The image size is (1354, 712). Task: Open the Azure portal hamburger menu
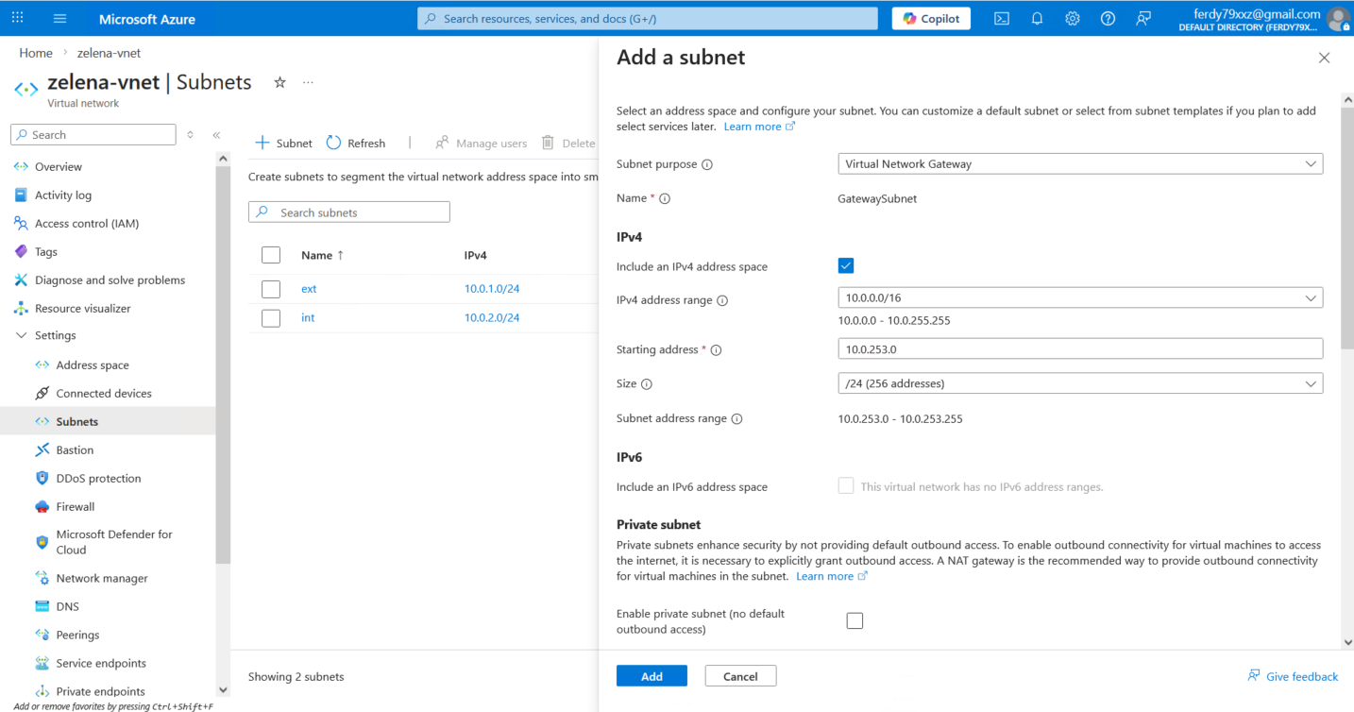(x=60, y=19)
